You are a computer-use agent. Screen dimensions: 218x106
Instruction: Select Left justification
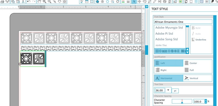pos(168,63)
